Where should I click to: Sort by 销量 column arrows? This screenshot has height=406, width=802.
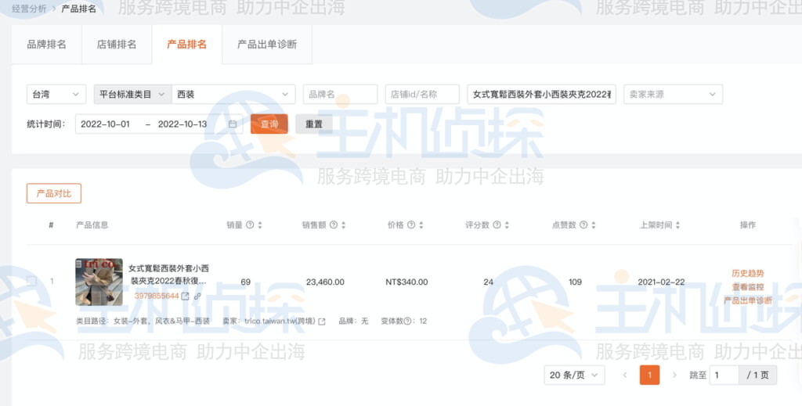coord(260,225)
